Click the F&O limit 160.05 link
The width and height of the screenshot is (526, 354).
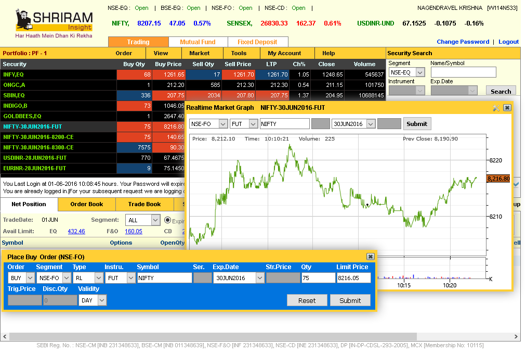pyautogui.click(x=133, y=231)
